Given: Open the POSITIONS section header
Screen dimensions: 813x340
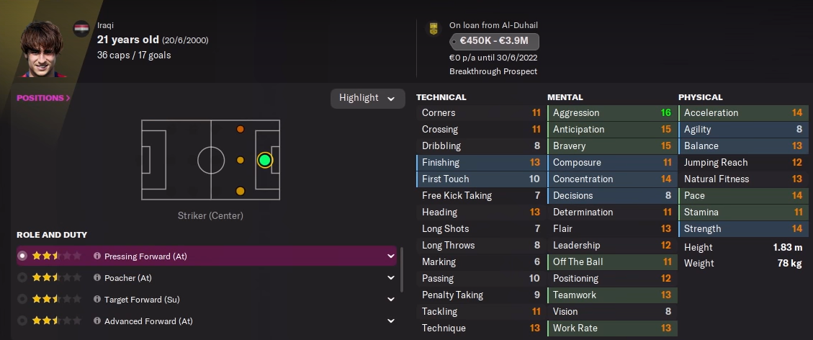Looking at the screenshot, I should click(43, 98).
